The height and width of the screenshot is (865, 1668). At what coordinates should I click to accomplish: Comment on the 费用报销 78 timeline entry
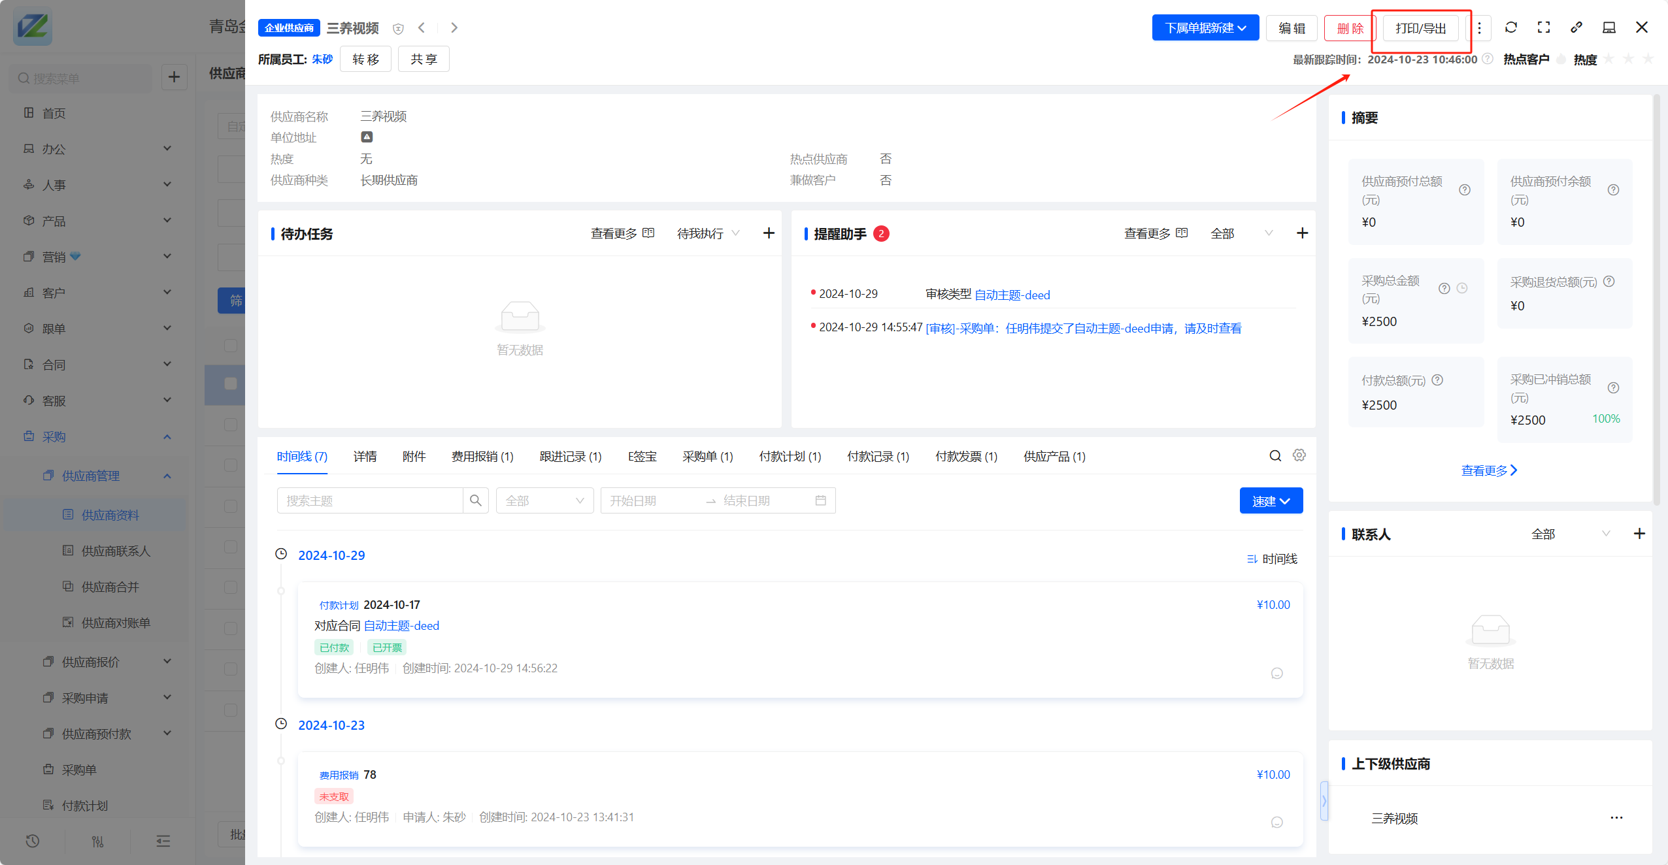point(1277,823)
